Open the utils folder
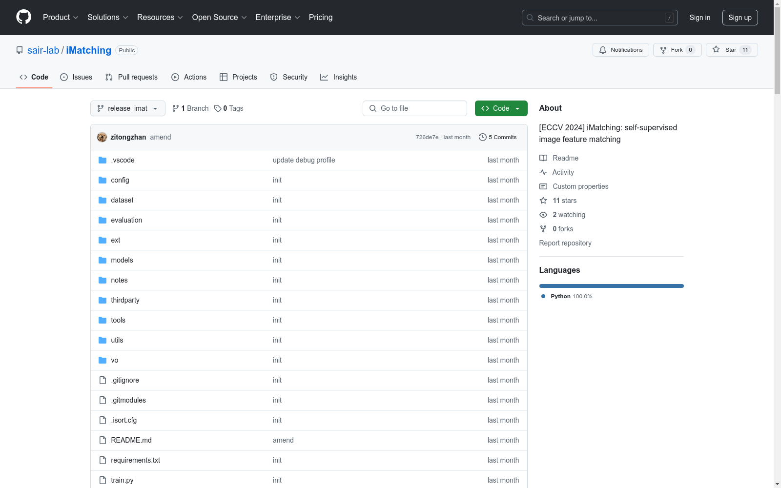Image resolution: width=781 pixels, height=488 pixels. (117, 340)
